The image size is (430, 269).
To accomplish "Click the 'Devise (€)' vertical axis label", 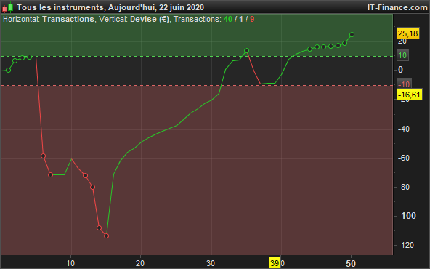I will coord(150,19).
